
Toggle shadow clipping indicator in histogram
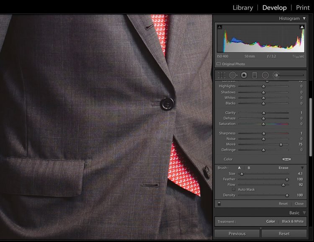click(220, 27)
